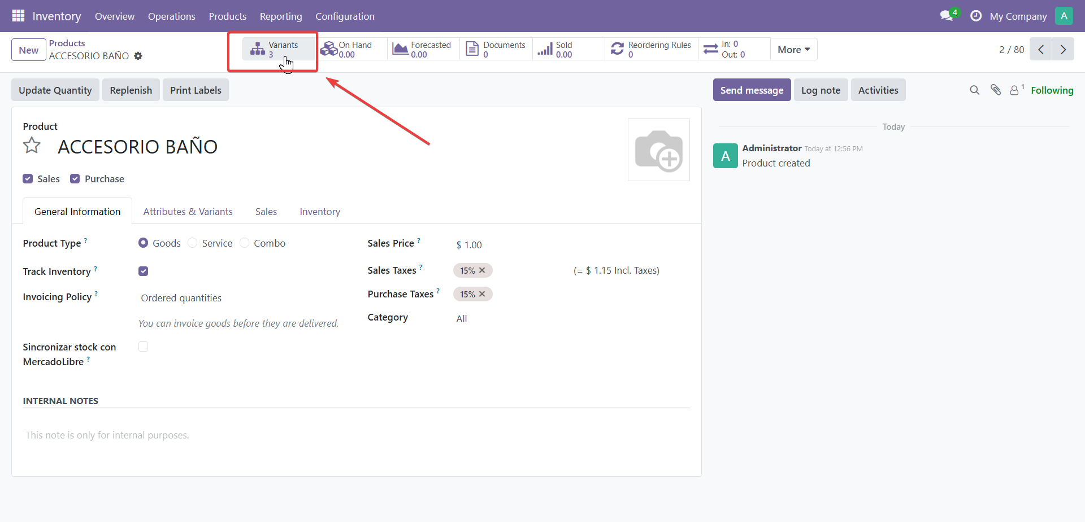
Task: Show Product Type help tooltip
Action: click(x=86, y=240)
